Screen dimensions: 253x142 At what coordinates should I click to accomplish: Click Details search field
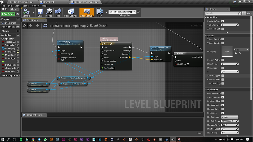(x=222, y=13)
